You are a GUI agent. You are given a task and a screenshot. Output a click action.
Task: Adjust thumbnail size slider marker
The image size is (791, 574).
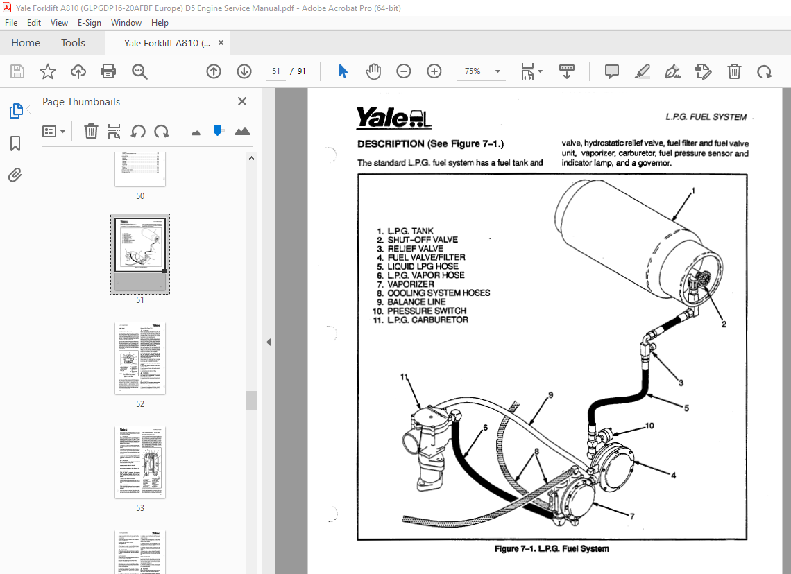[x=218, y=131]
